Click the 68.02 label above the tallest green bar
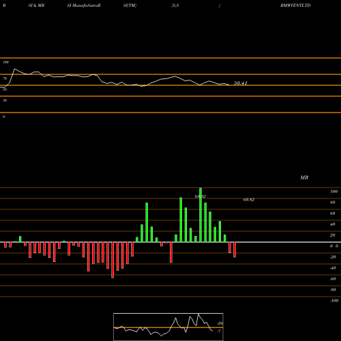 coord(200,196)
